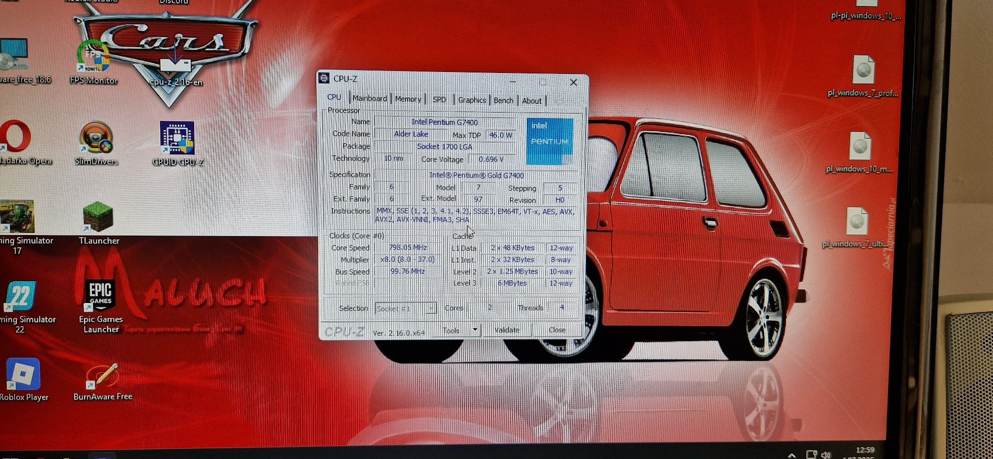Viewport: 993px width, 459px height.
Task: Click the Threads count field
Action: coord(562,307)
